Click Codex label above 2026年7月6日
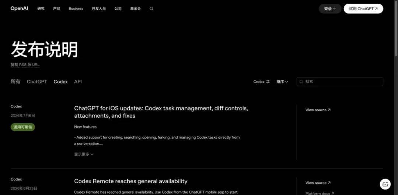This screenshot has width=398, height=195. 16,106
